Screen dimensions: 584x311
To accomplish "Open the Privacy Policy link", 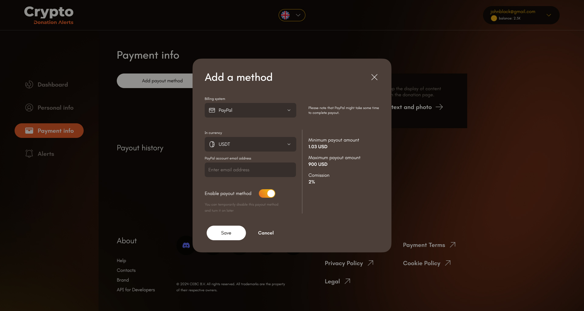I will 344,263.
